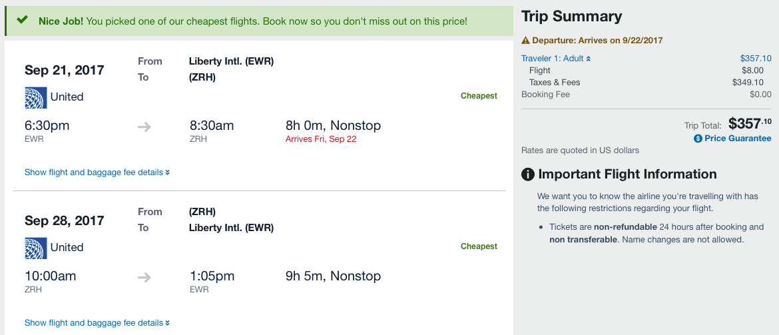The height and width of the screenshot is (335, 779).
Task: Click the Sep 28, 2017 return date
Action: coord(65,220)
